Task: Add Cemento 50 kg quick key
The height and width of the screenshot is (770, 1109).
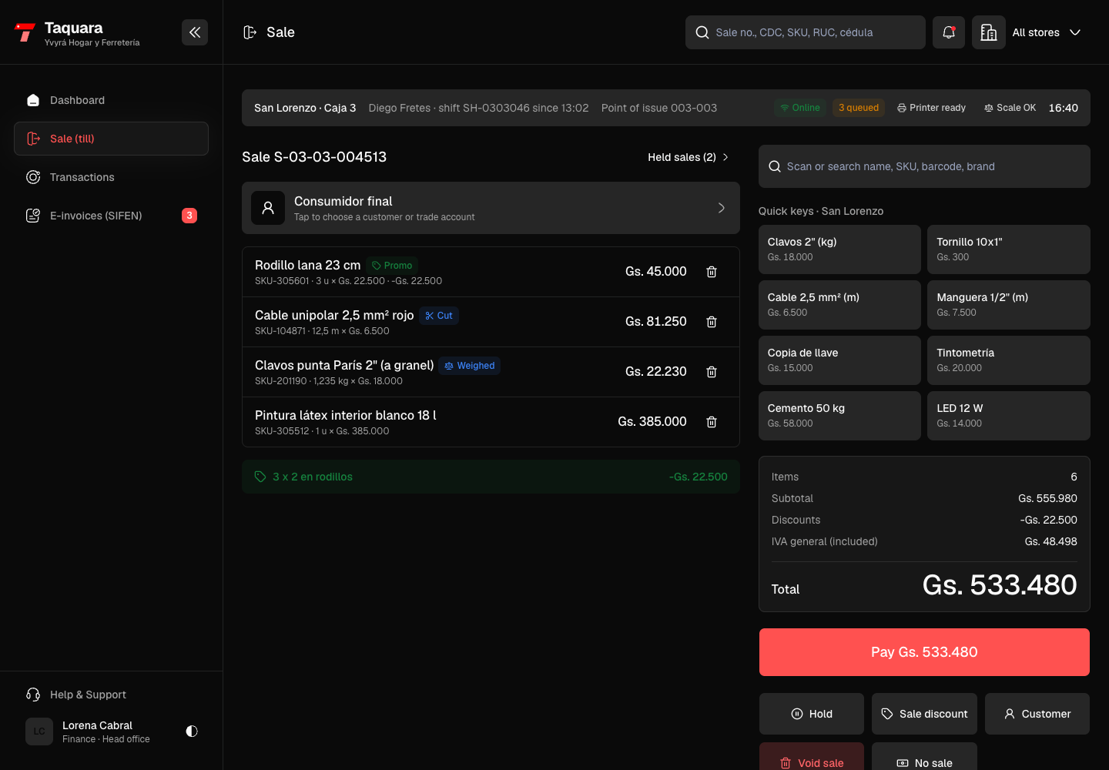Action: click(839, 416)
